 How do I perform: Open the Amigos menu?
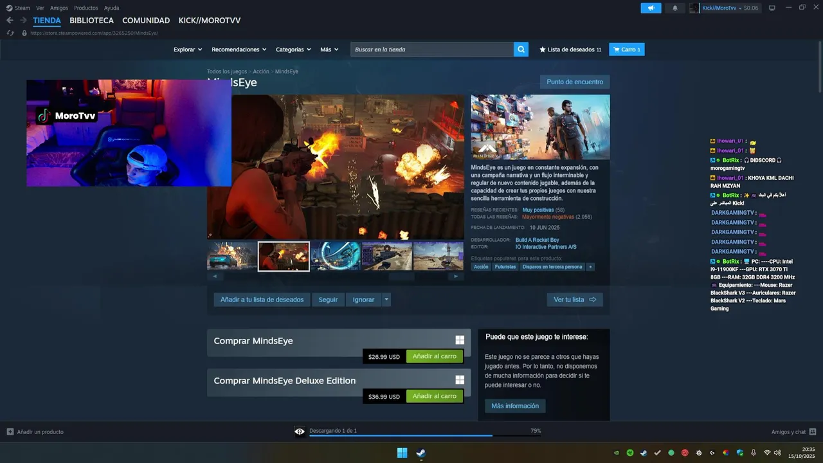point(59,8)
